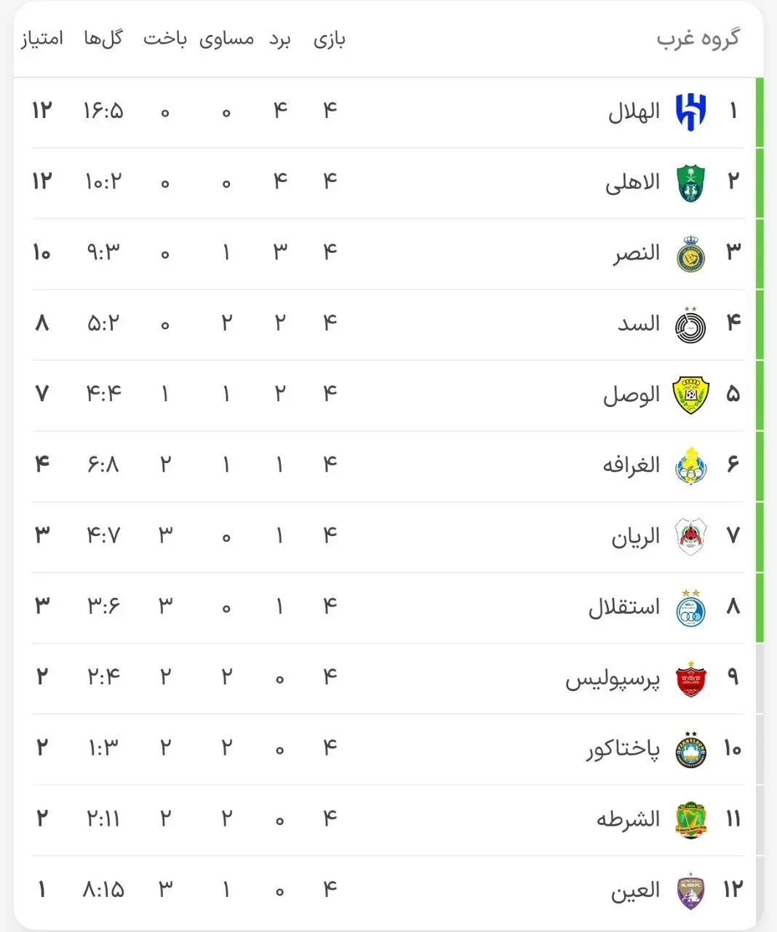
Task: Click Al-Hilal's 16:5 goals value
Action: click(103, 111)
